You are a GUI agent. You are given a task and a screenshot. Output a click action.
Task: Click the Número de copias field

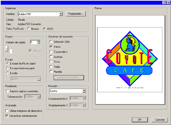[x=33, y=42]
